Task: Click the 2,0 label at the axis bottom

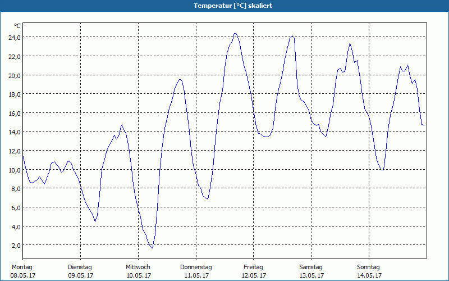Action: [16, 246]
